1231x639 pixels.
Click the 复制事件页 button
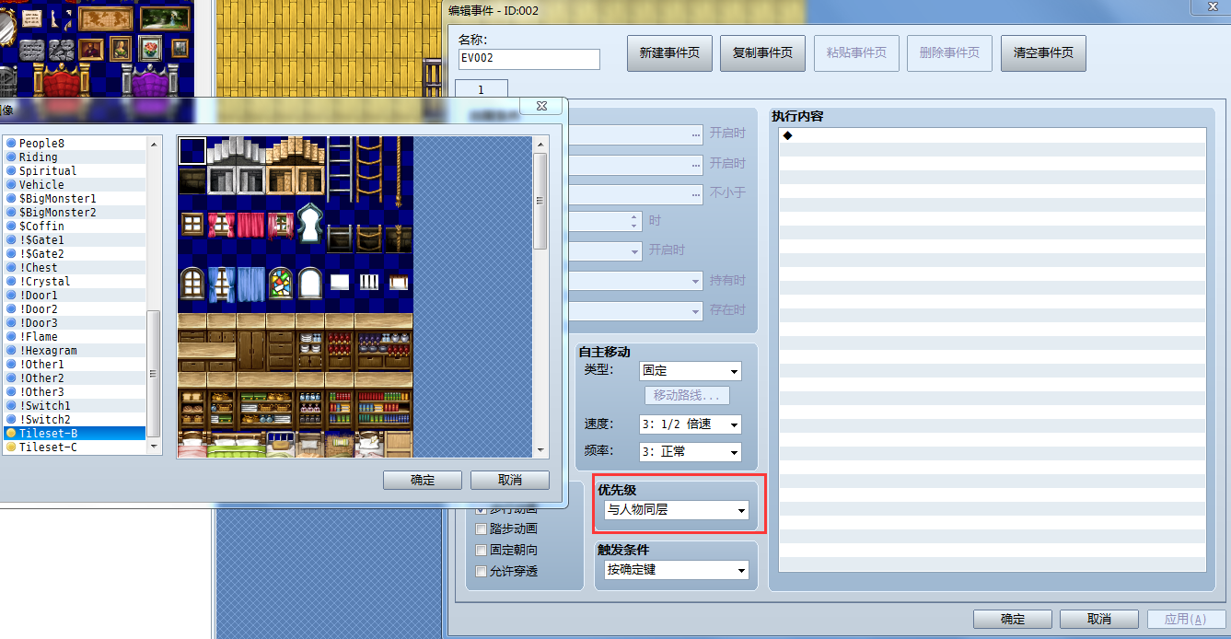click(x=762, y=53)
